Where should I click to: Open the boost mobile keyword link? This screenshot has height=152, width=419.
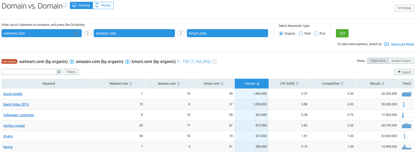point(13,94)
